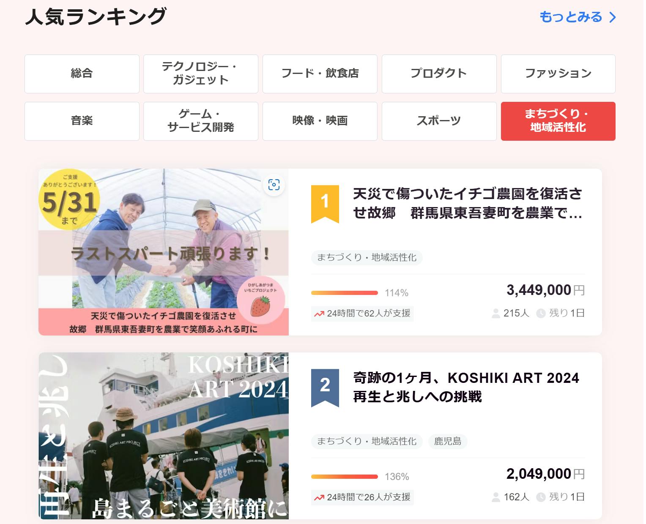Expand ranking via もっとみる chevron arrow
The image size is (646, 524).
pos(613,17)
